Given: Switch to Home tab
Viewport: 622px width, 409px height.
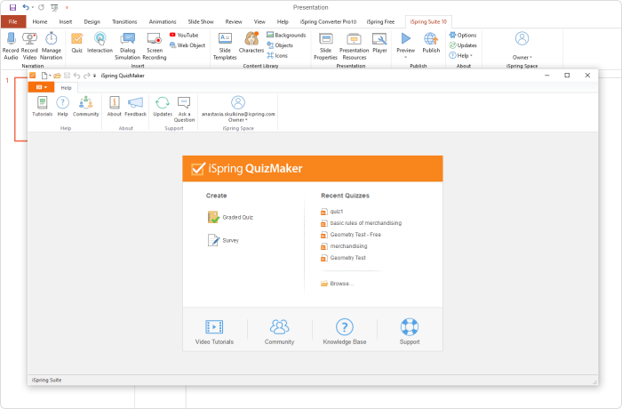Looking at the screenshot, I should 40,21.
